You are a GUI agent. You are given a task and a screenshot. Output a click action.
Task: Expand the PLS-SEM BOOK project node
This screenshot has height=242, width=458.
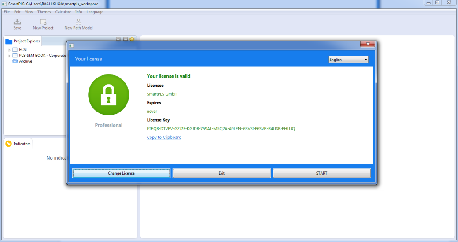[x=9, y=56]
